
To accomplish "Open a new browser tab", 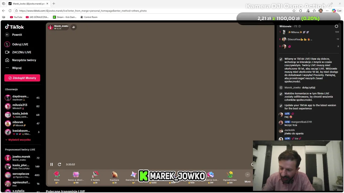I will tap(54, 3).
